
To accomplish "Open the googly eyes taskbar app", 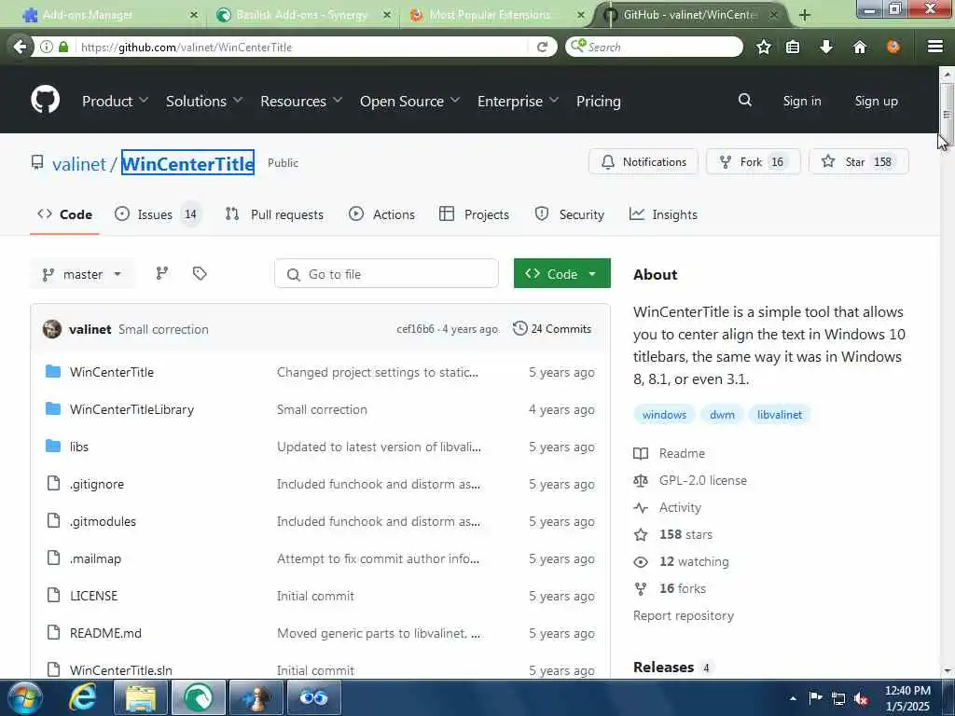I will coord(313,697).
